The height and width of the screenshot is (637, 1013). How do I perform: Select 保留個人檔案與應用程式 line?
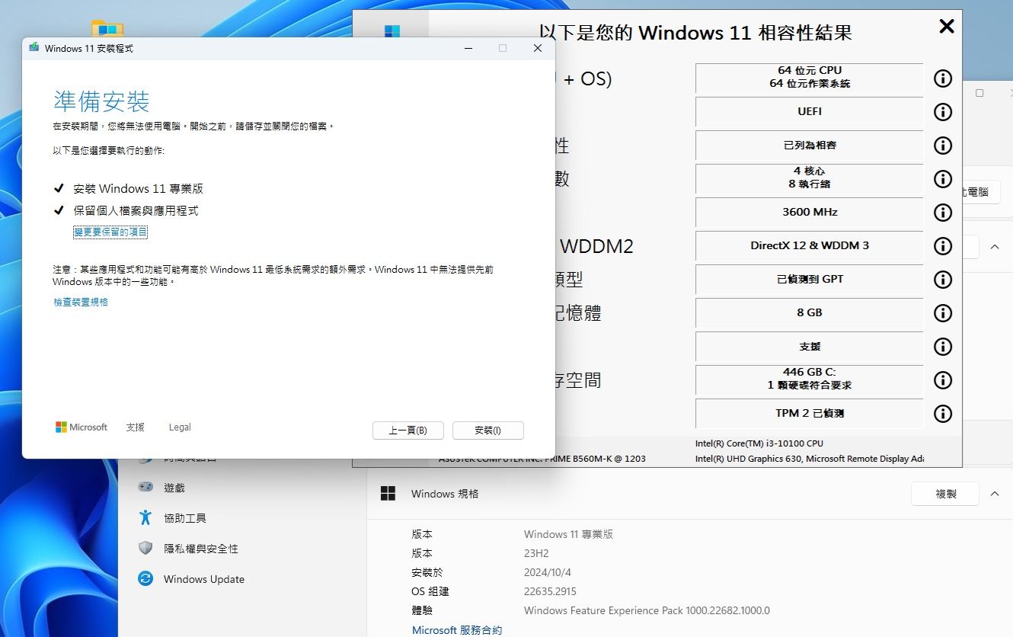click(136, 210)
